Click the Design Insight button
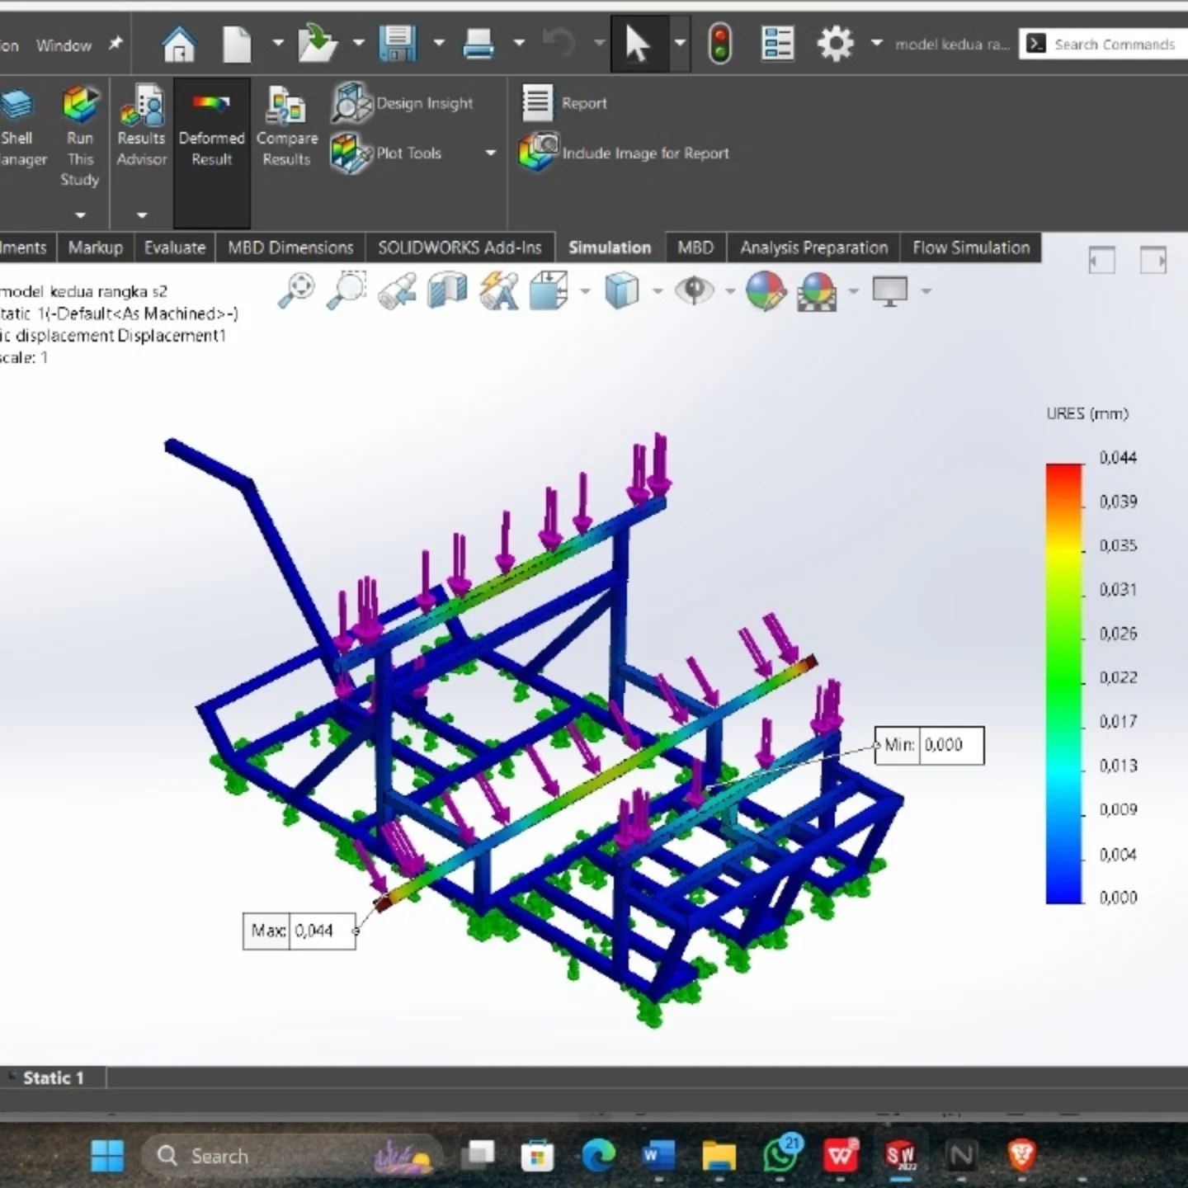 [x=403, y=103]
